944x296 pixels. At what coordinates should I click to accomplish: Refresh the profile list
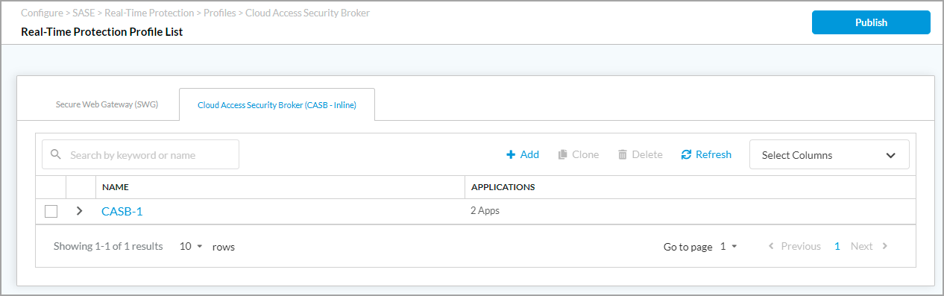pos(706,154)
